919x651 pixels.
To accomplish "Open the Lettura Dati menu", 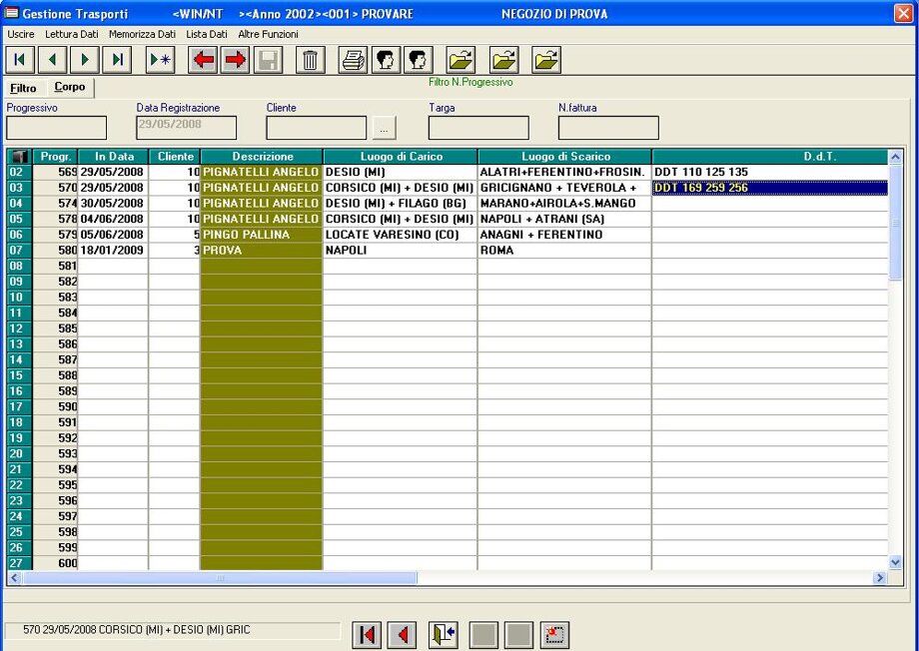I will click(x=72, y=34).
